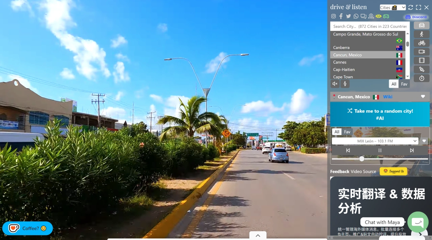Viewport: 432px width, 240px height.
Task: Open the Wiki link for Cancun
Action: pyautogui.click(x=387, y=97)
